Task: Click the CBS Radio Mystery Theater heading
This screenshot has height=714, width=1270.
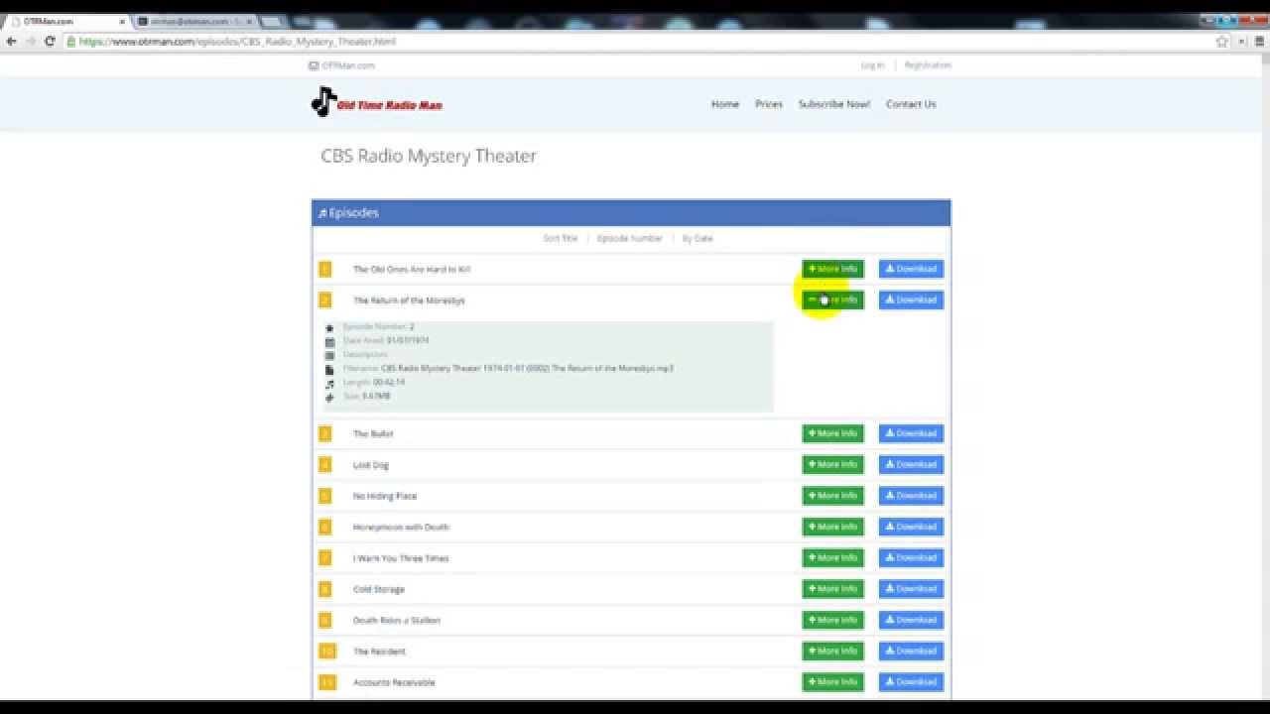Action: point(429,156)
